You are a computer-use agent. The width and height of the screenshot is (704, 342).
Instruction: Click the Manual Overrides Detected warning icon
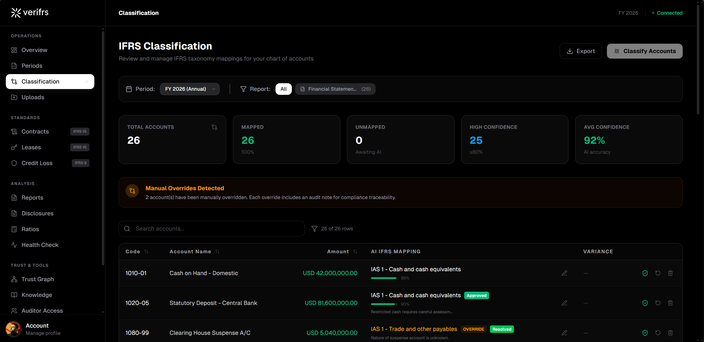[132, 191]
